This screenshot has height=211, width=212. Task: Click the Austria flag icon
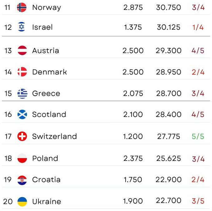tap(22, 50)
